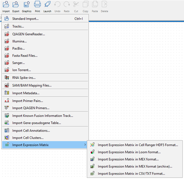Choose QIAGEN GeneReader... entry
Viewport: 184px width, 179px height.
tap(45, 34)
